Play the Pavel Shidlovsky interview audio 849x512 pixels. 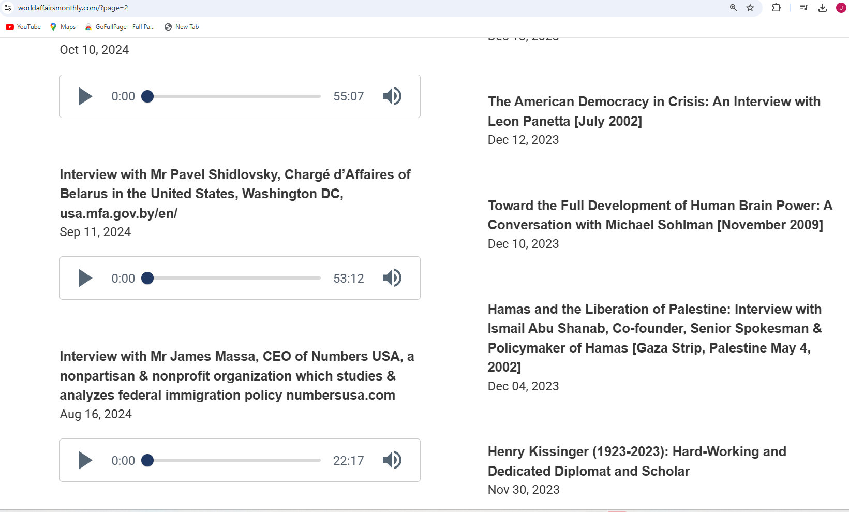pos(85,278)
